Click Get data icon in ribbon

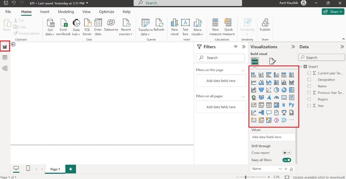50,23
